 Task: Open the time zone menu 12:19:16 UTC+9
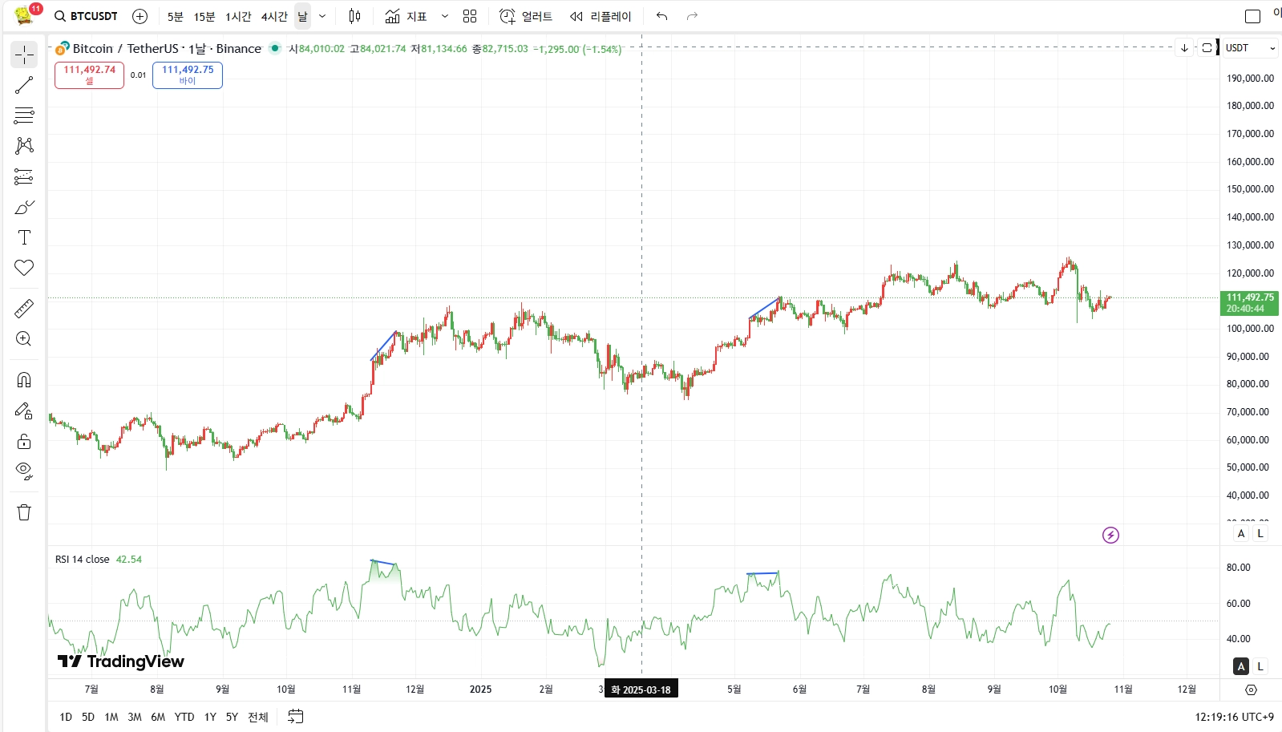(1234, 717)
